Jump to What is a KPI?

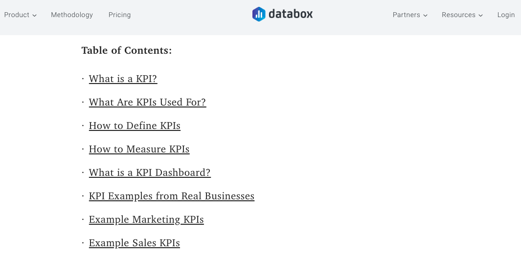click(123, 79)
